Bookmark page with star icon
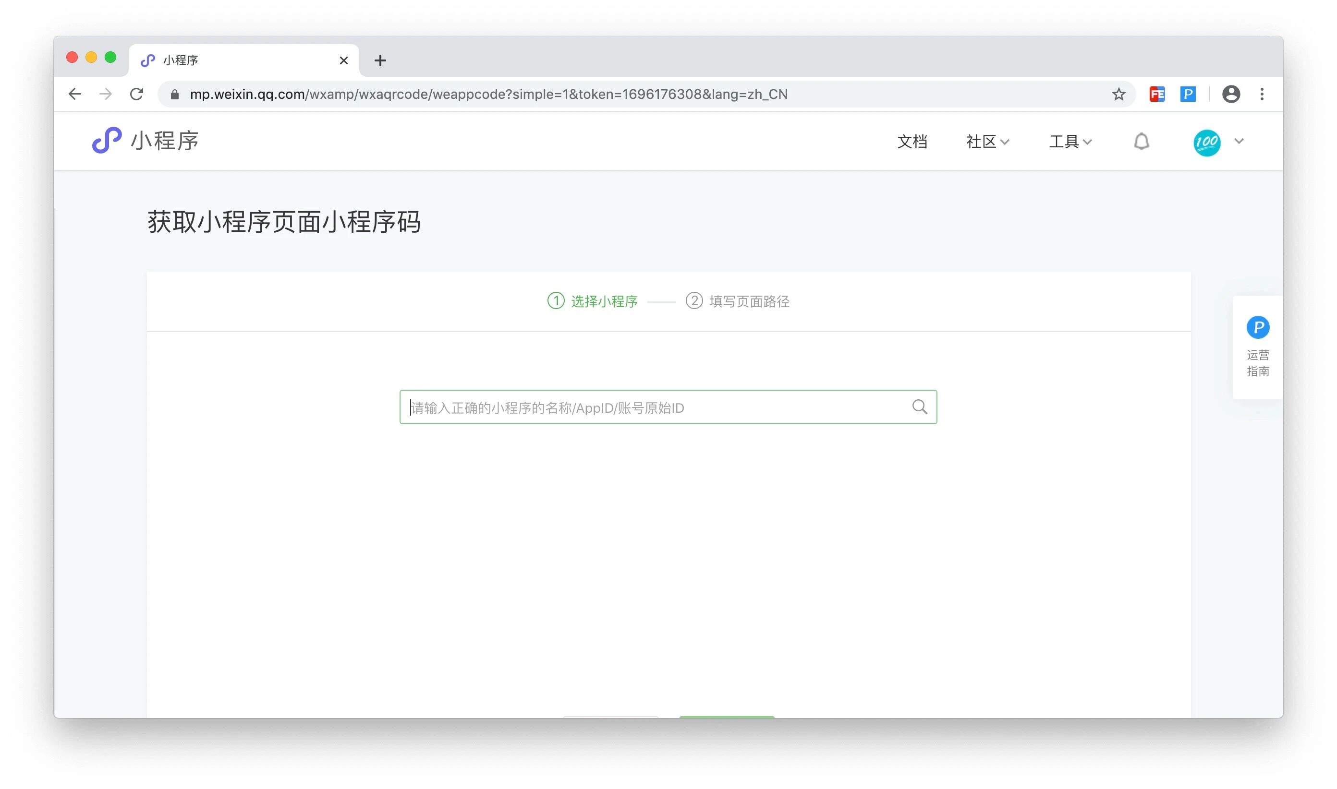The width and height of the screenshot is (1337, 789). click(x=1118, y=94)
